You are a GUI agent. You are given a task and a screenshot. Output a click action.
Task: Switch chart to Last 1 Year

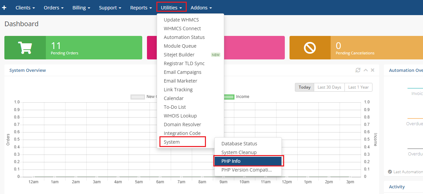358,87
